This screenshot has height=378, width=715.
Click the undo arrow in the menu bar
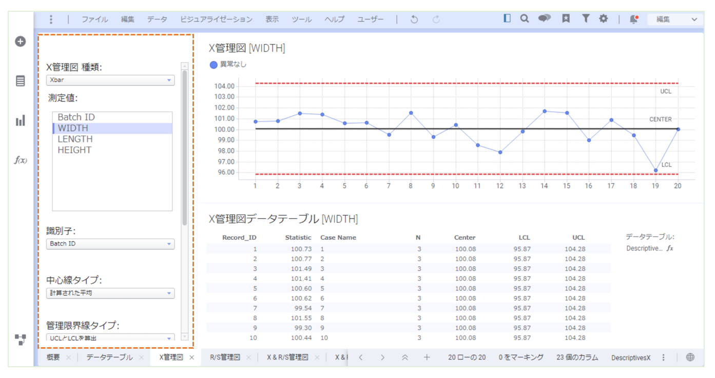click(414, 20)
